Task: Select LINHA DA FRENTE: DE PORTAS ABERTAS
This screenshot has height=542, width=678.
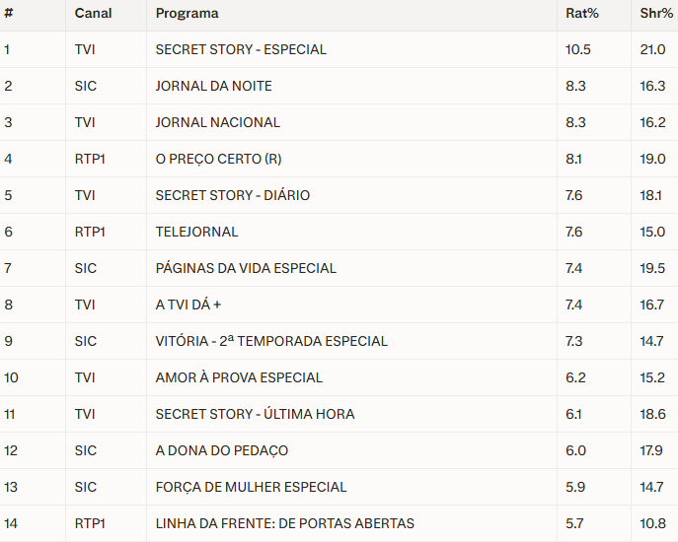Action: [284, 523]
